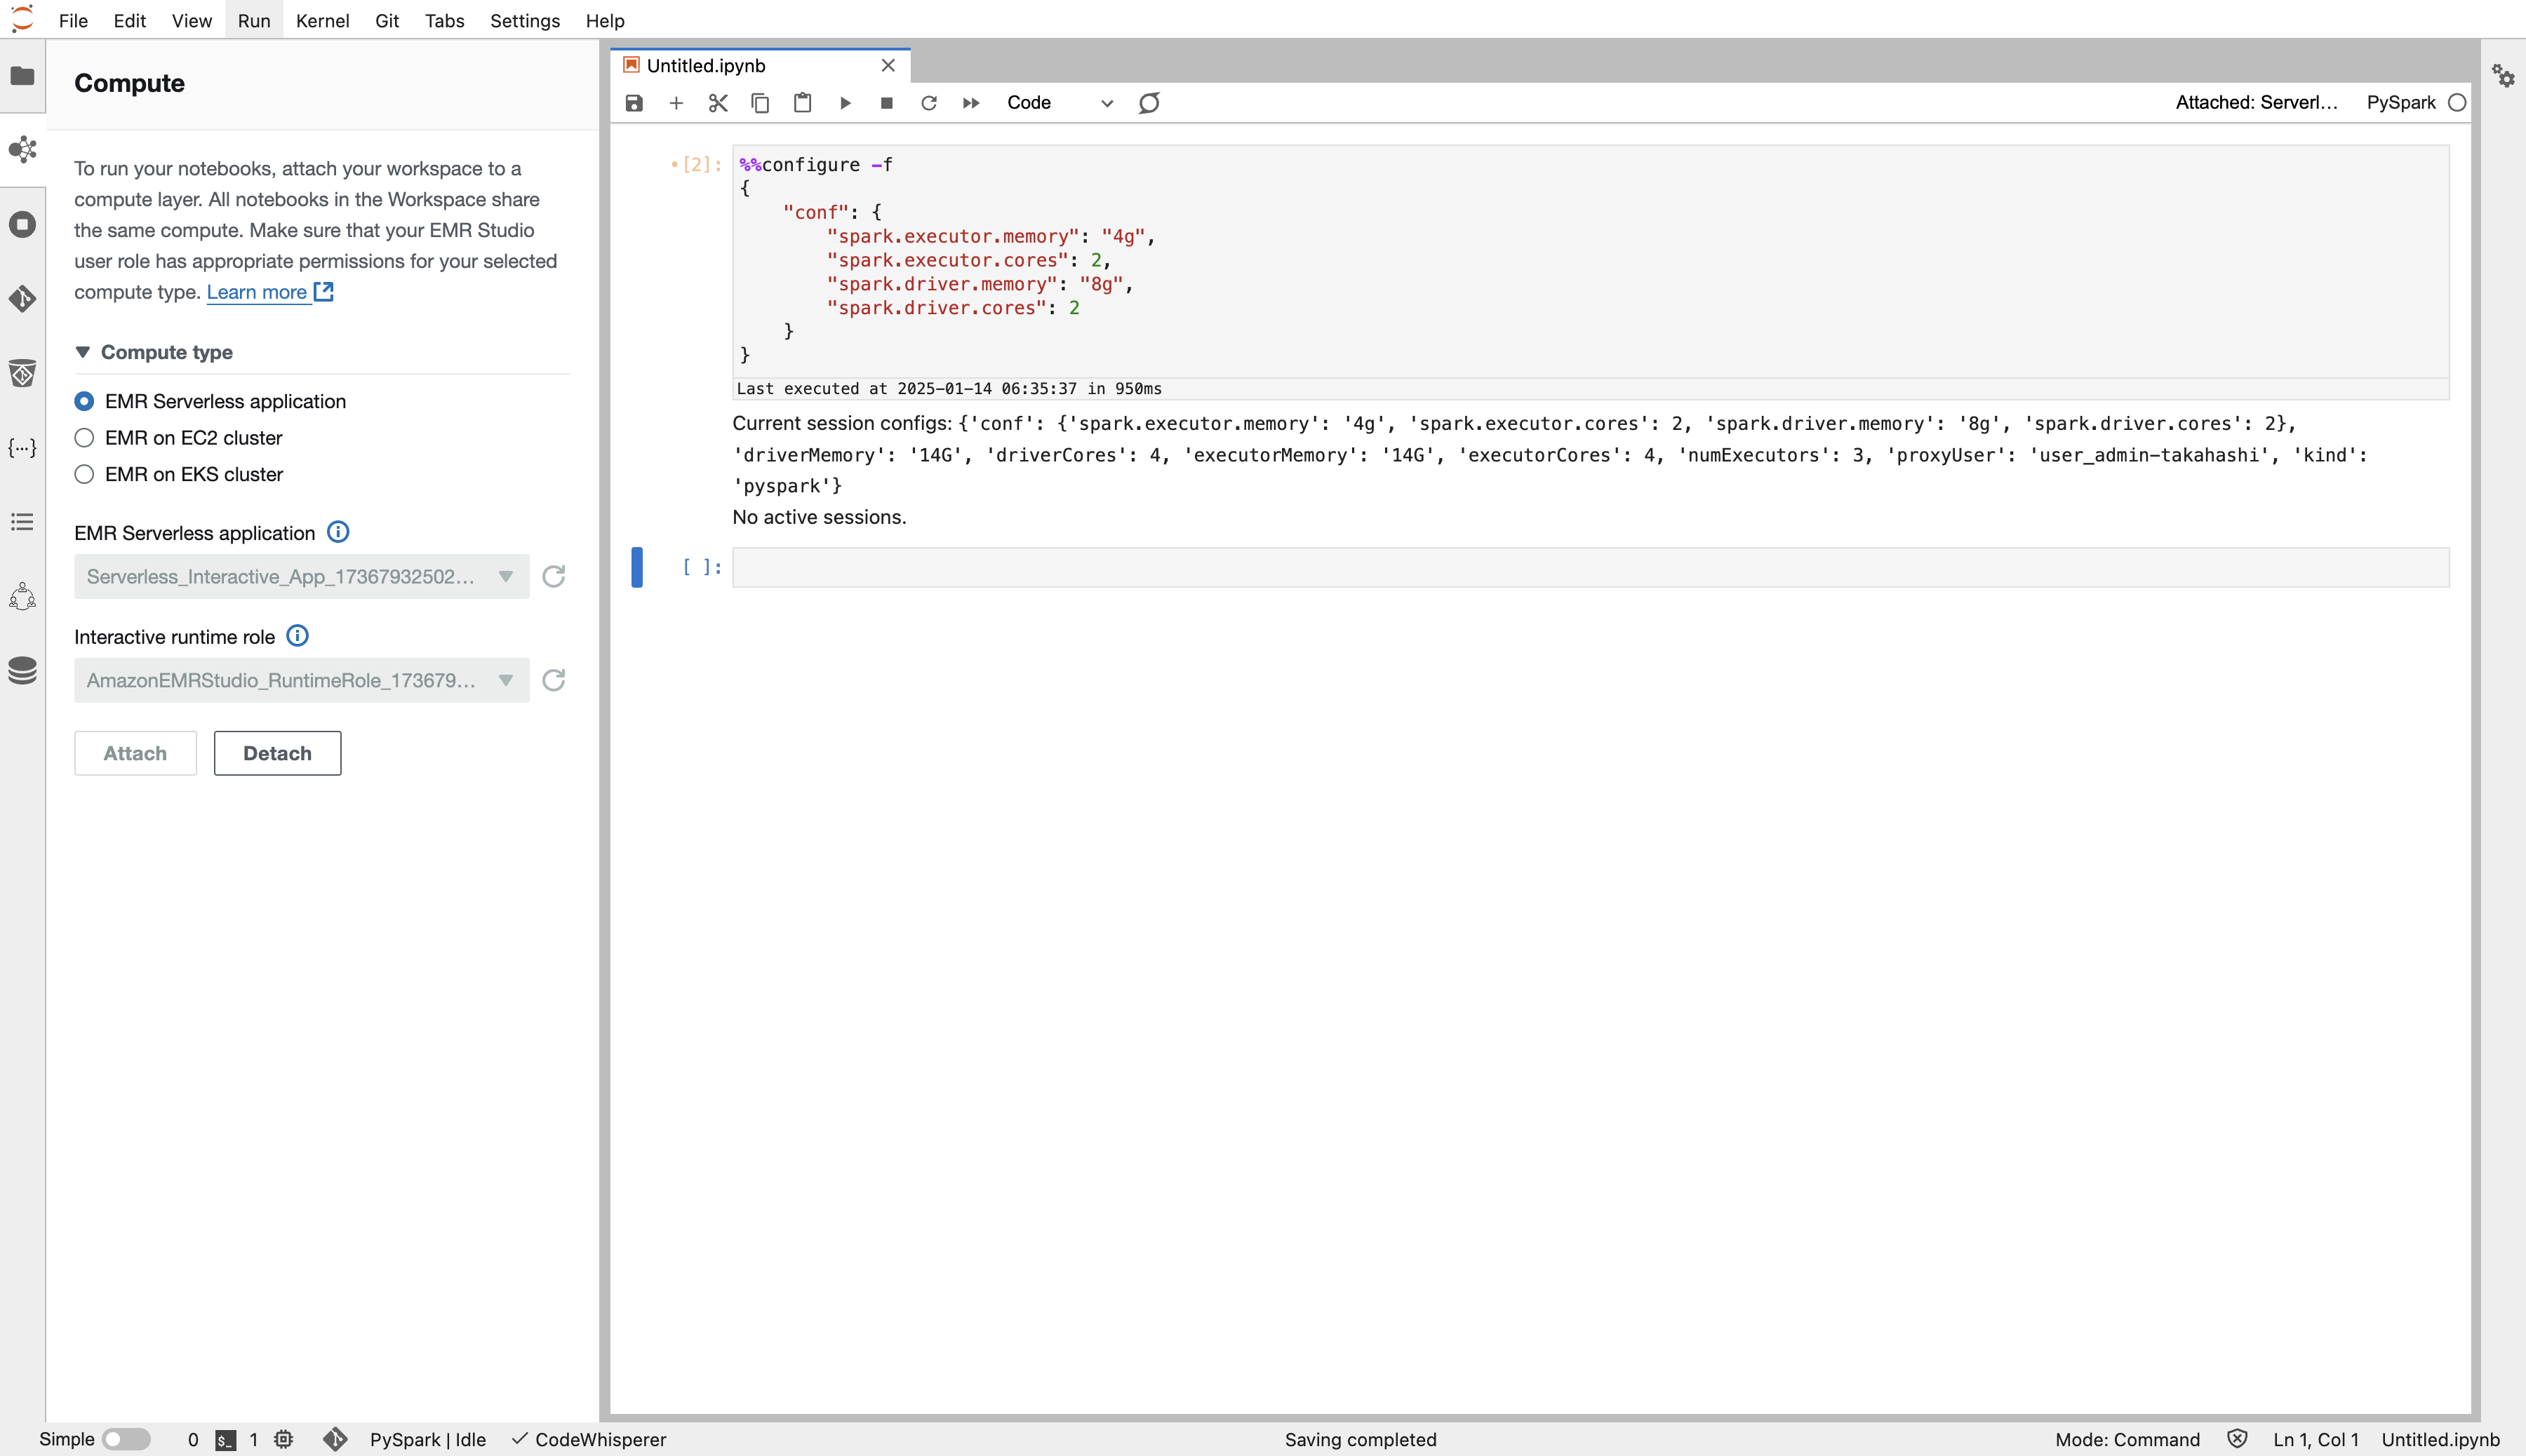Click into the empty notebook cell
This screenshot has height=1456, width=2526.
[1591, 567]
